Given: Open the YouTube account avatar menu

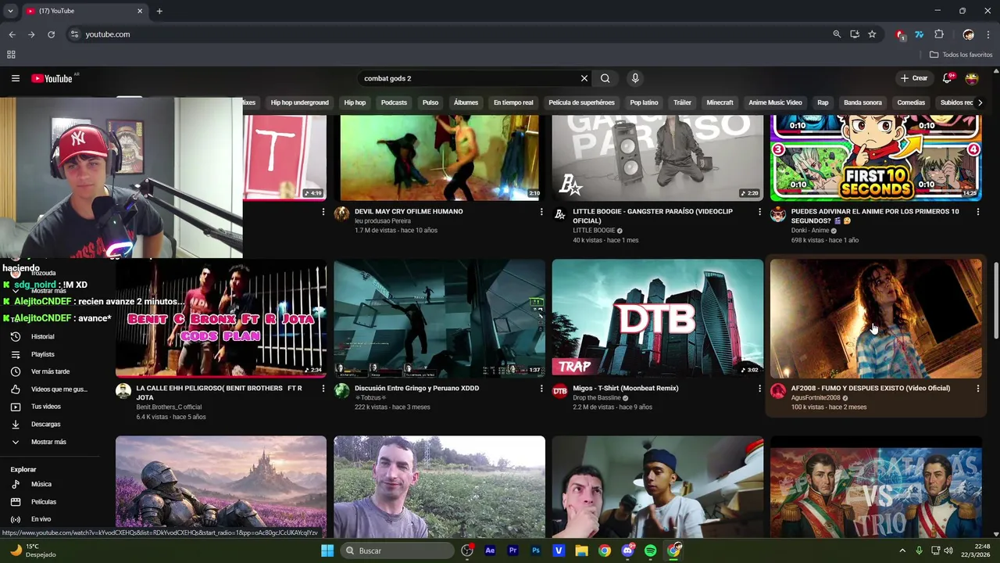Looking at the screenshot, I should [x=972, y=78].
